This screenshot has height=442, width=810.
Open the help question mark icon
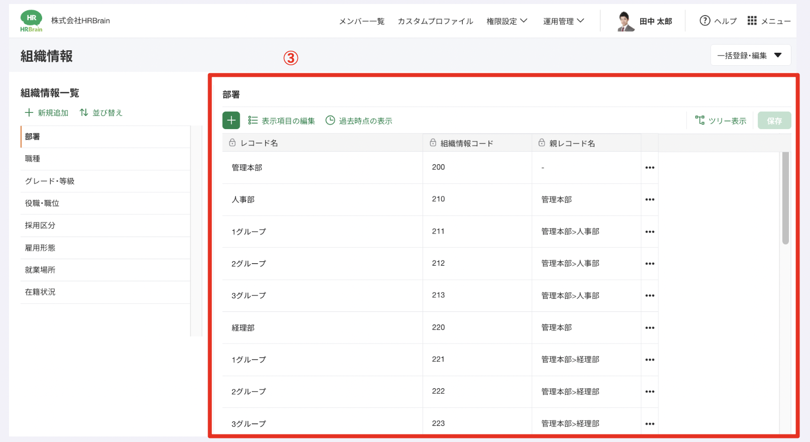tap(705, 21)
